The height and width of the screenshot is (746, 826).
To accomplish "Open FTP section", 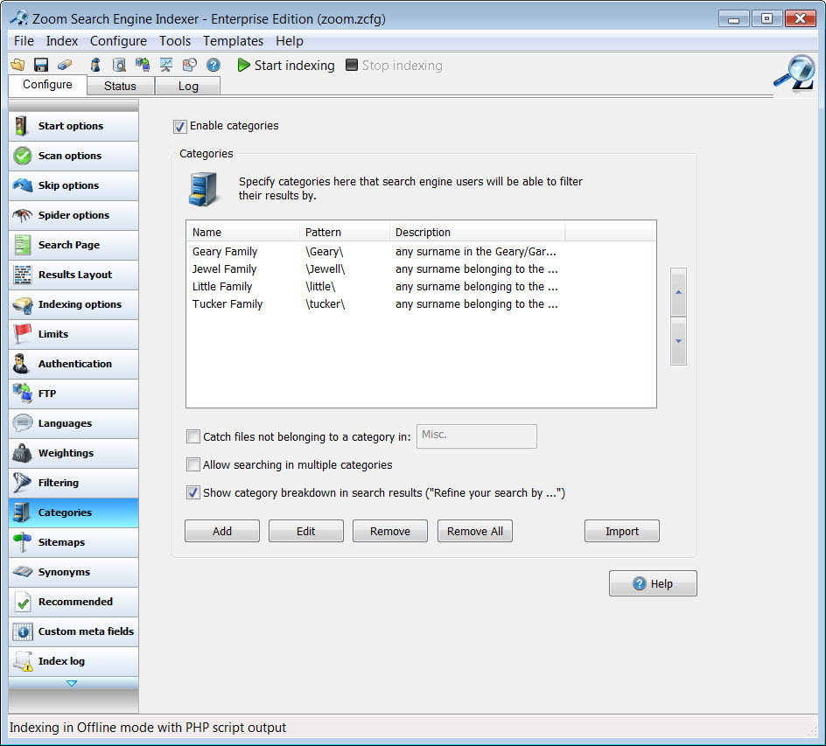I will [73, 394].
